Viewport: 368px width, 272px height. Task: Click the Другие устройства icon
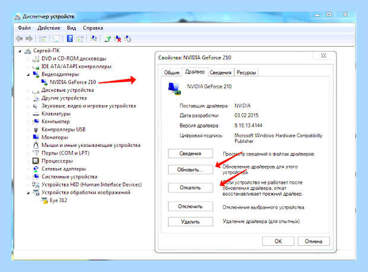pos(36,98)
